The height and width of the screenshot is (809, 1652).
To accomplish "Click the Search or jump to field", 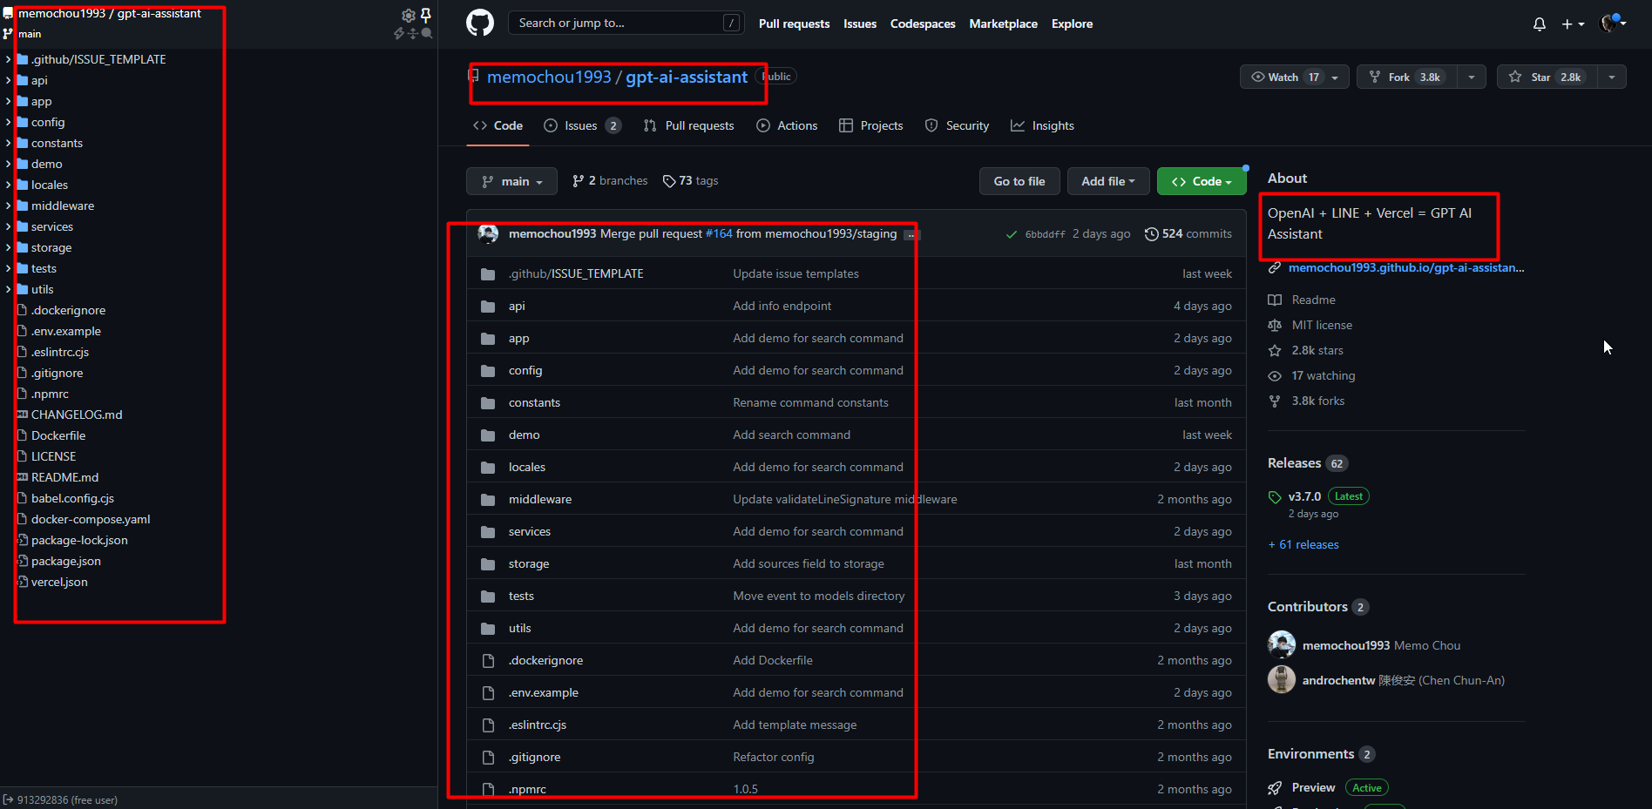I will [626, 23].
